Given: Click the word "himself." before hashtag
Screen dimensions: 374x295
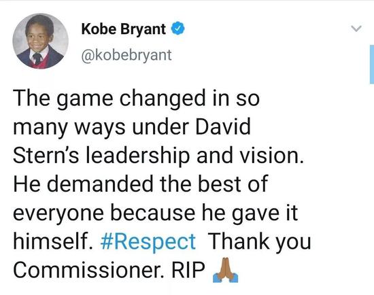Looking at the screenshot, I should coord(53,241).
